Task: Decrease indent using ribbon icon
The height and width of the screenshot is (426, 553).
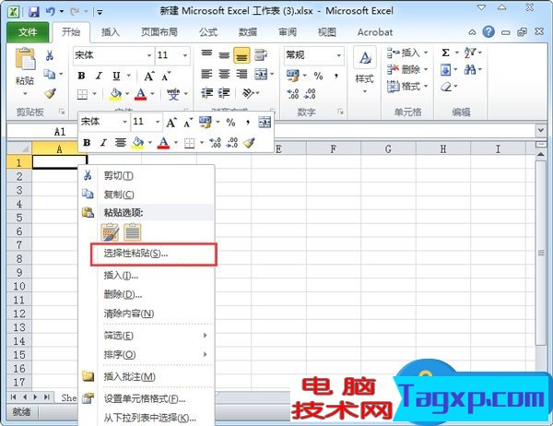Action: click(x=206, y=93)
